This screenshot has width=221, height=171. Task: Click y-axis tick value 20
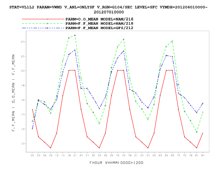click(23, 71)
